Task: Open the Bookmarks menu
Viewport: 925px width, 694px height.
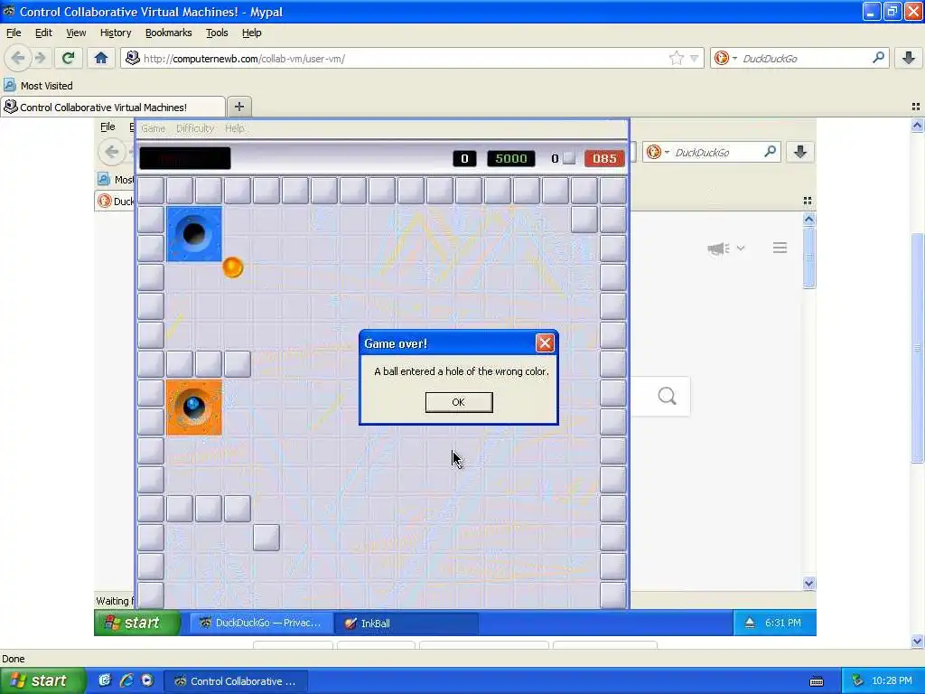Action: (x=168, y=33)
